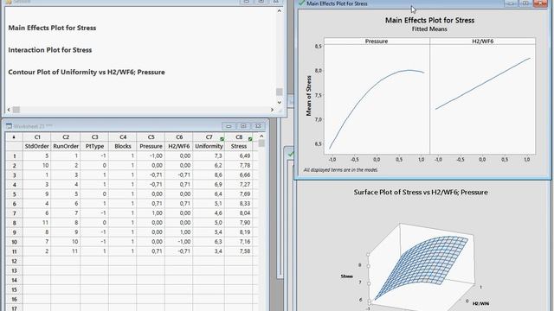Click the Pressure panel label in plot
The width and height of the screenshot is (554, 311).
377,41
